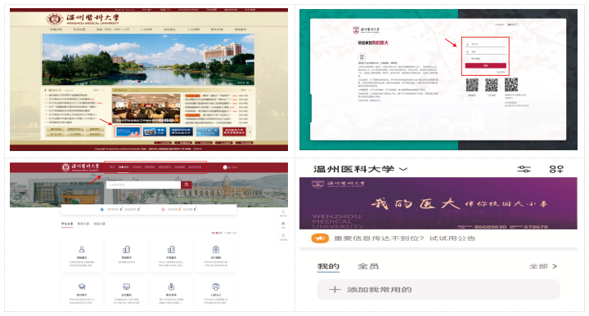Select the 我的 tab
The height and width of the screenshot is (316, 589).
[x=328, y=266]
